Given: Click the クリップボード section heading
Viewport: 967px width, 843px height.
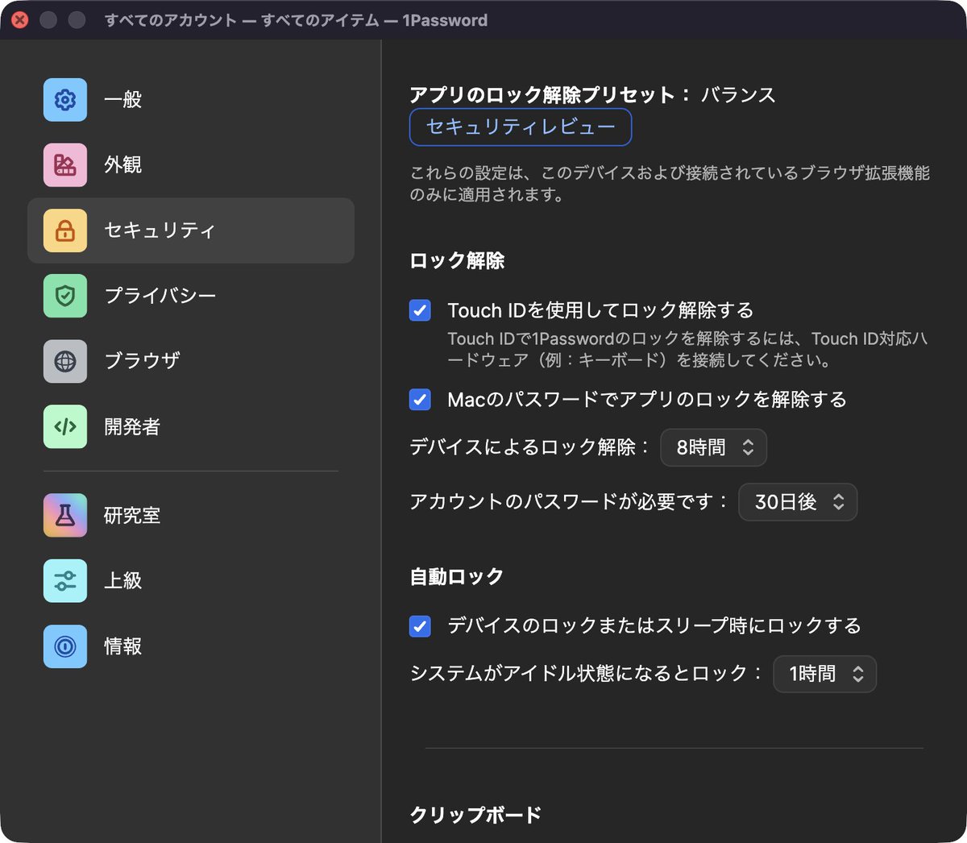Looking at the screenshot, I should 475,815.
